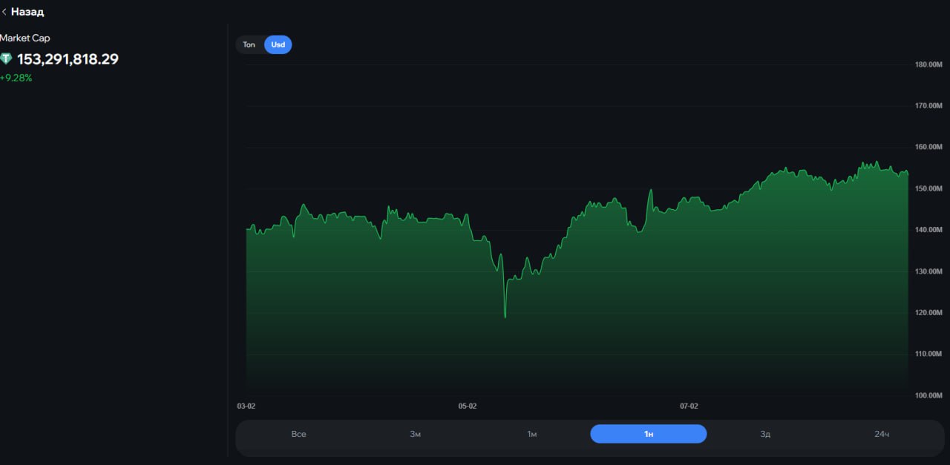Click the Market Cap label
The width and height of the screenshot is (950, 465).
(x=25, y=38)
